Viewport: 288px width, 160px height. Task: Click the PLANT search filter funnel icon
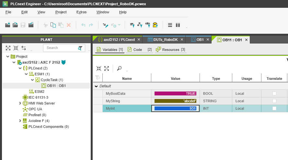(x=80, y=48)
